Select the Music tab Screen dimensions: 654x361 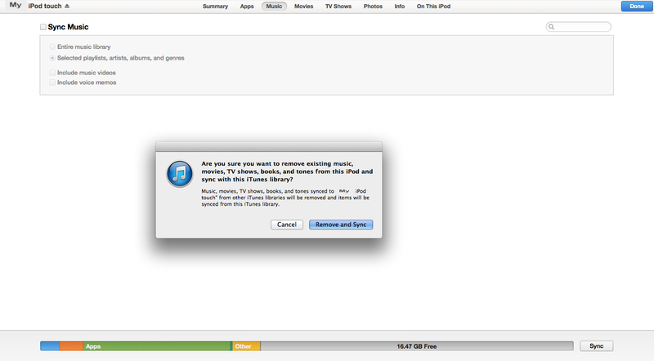coord(274,7)
